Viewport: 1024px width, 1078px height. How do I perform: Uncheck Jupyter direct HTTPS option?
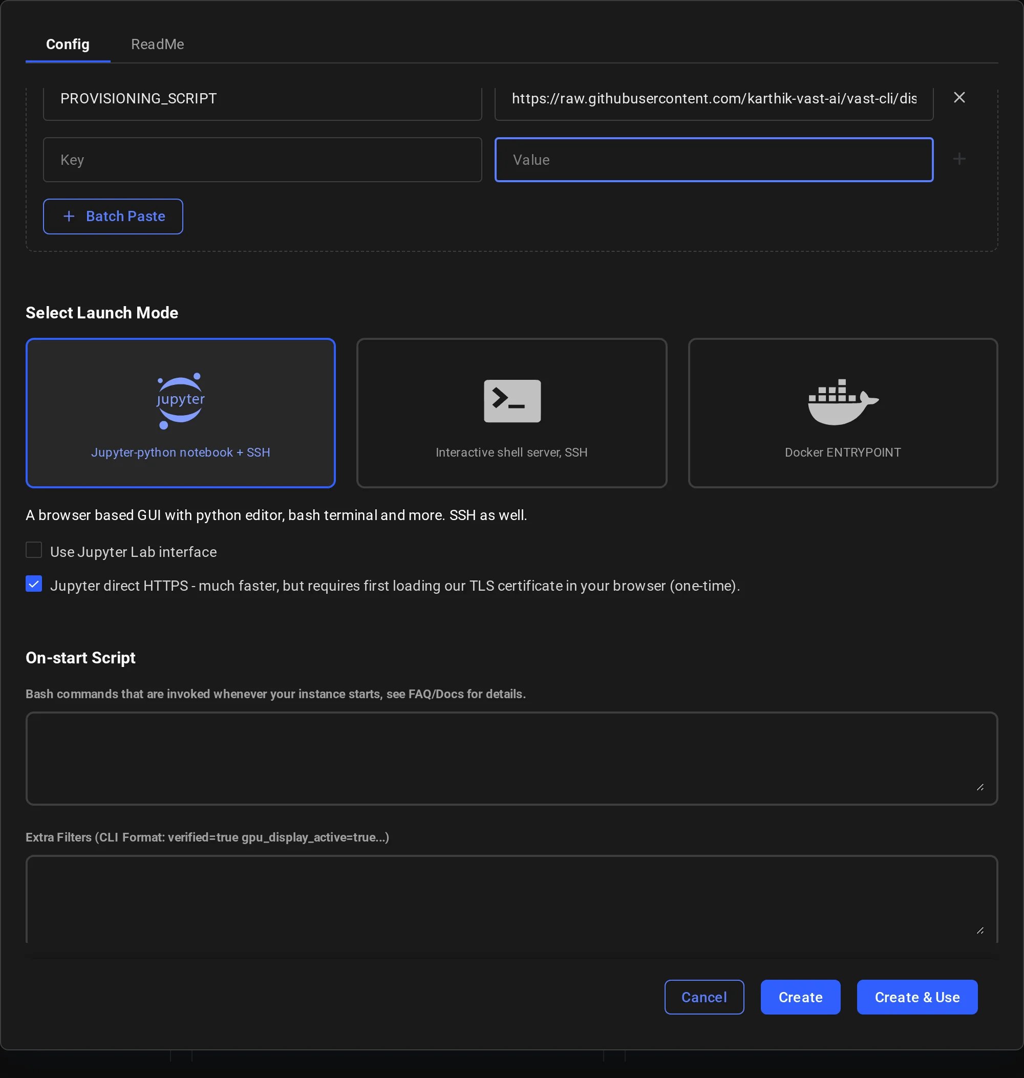click(x=34, y=584)
